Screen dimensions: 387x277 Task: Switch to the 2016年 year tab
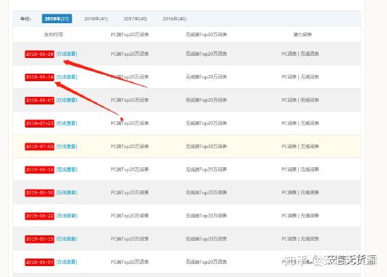pos(175,18)
